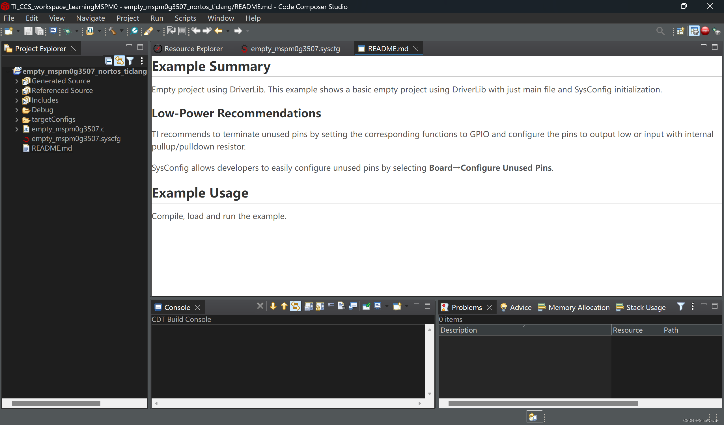The width and height of the screenshot is (724, 425).
Task: Click the Debug bug icon in toolbar
Action: coord(68,31)
